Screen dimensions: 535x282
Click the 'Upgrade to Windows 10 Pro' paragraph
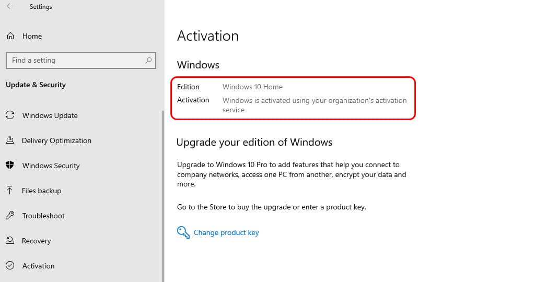[292, 174]
